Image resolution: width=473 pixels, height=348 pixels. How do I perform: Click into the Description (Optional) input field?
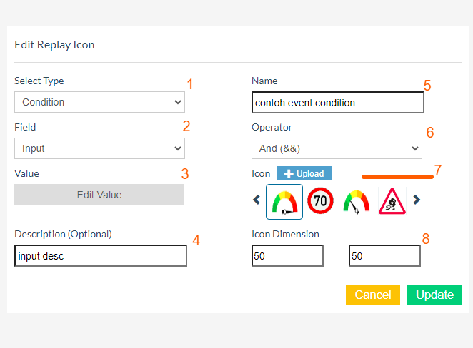point(101,256)
